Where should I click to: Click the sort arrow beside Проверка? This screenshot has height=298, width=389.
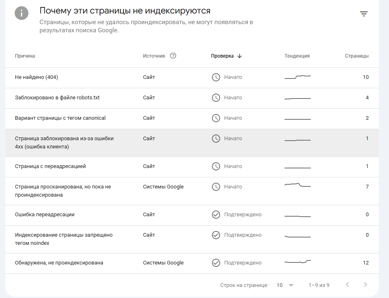point(240,56)
